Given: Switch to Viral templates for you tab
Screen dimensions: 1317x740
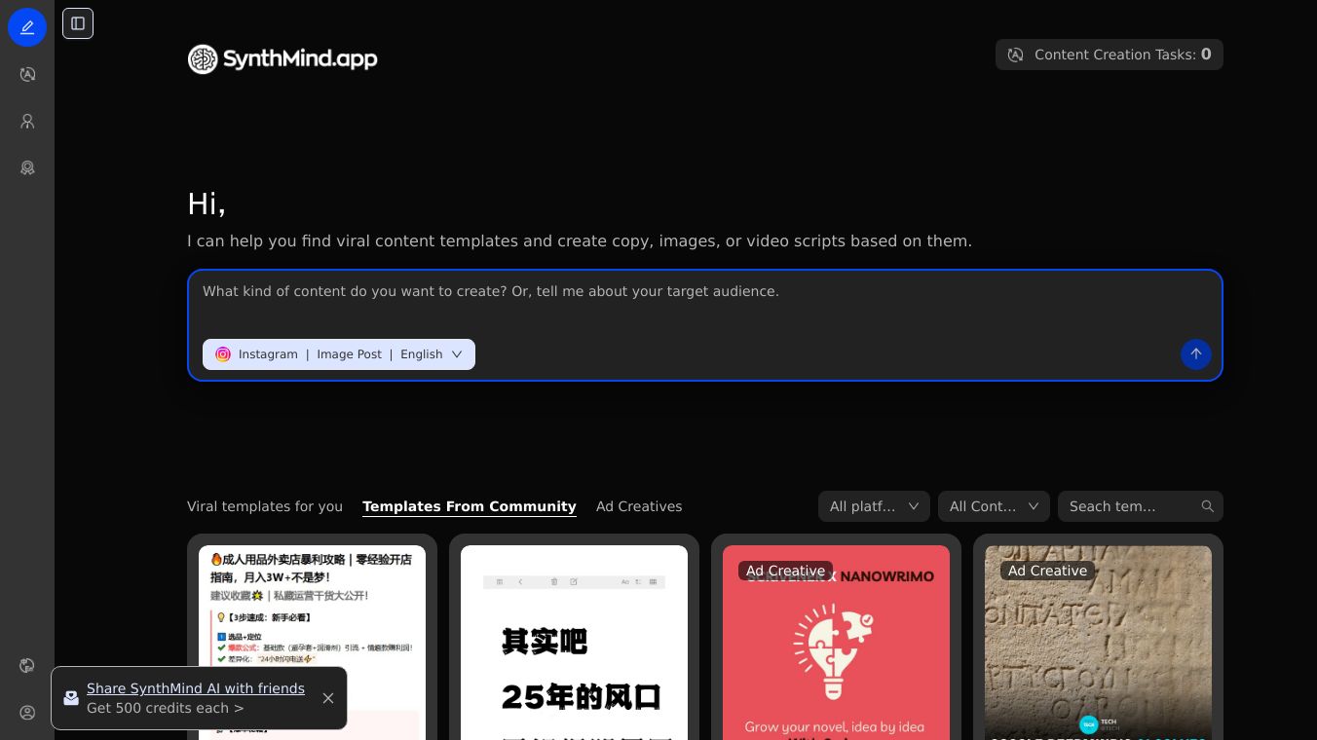Looking at the screenshot, I should (265, 506).
